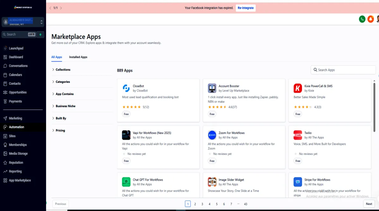Screen dimensions: 379x211
Task: Go to page 3 of apps
Action: tap(202, 204)
